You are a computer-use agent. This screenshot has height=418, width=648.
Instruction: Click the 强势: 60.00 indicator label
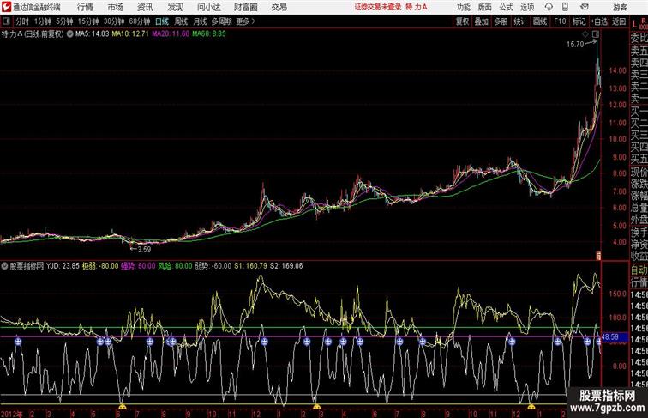click(x=138, y=266)
